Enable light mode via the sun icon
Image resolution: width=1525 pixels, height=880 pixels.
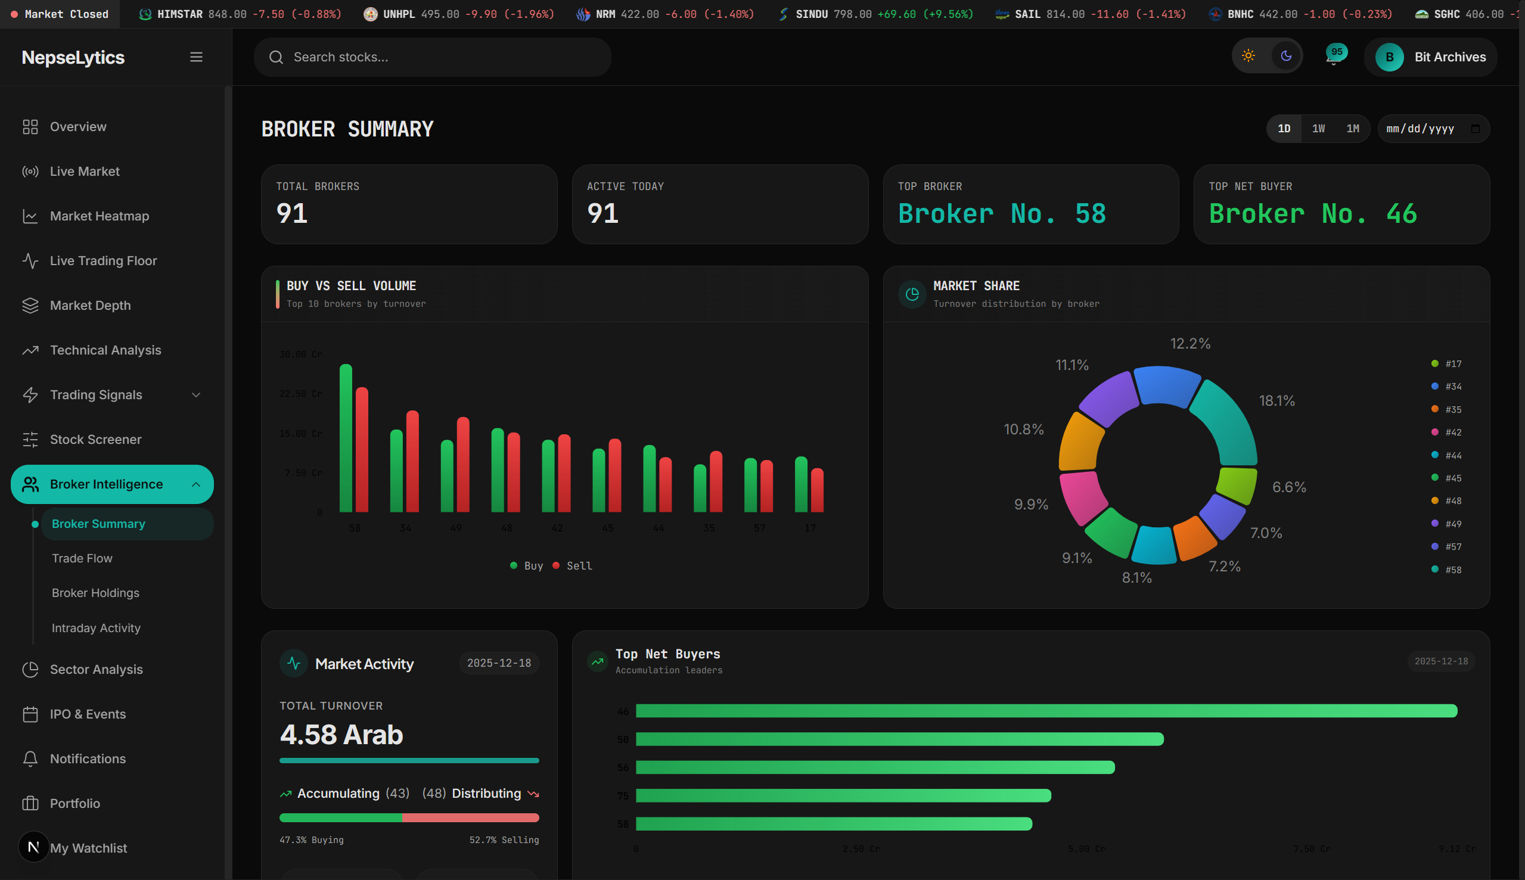1249,55
